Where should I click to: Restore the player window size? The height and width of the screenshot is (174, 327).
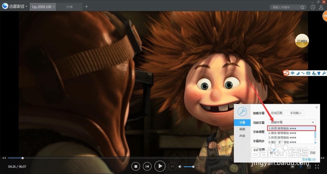[318, 2]
